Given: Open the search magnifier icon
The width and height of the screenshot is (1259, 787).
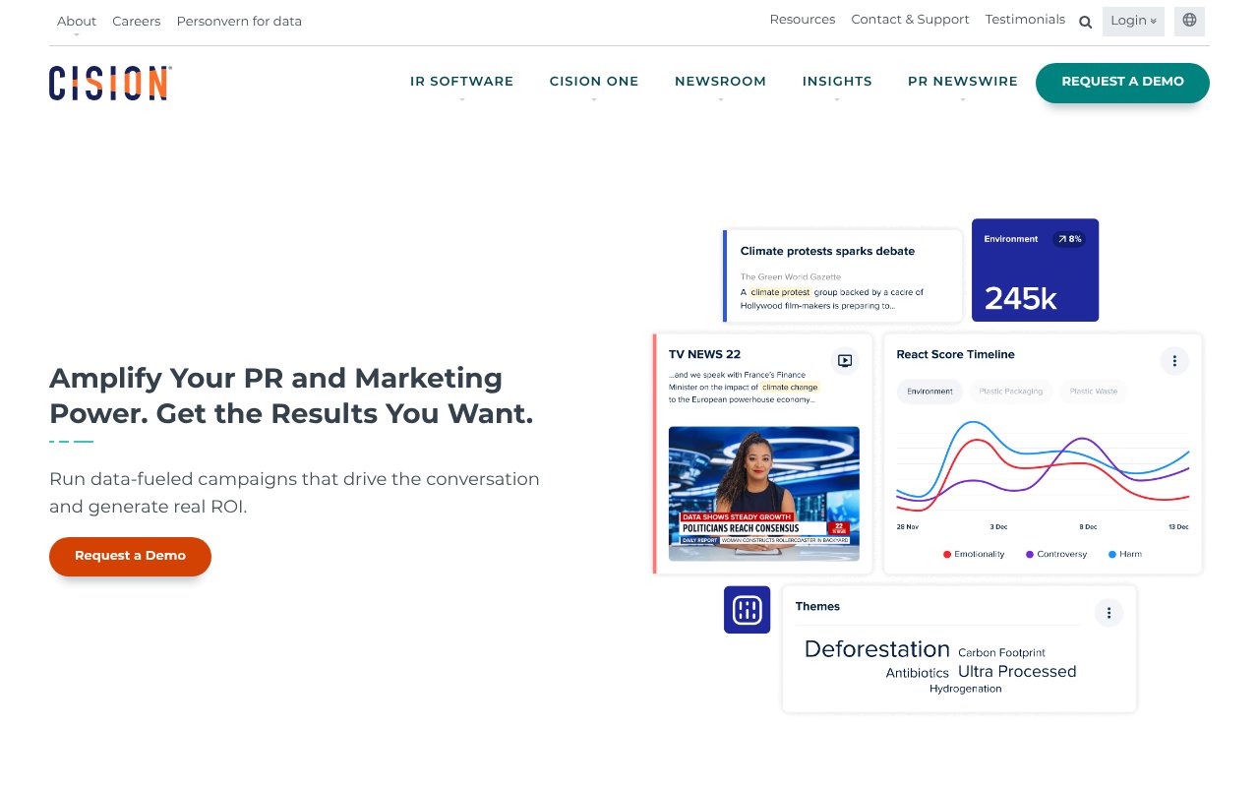Looking at the screenshot, I should 1085,22.
